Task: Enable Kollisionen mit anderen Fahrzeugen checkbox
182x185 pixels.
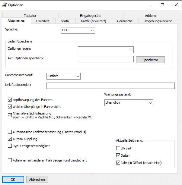Action: (x=10, y=160)
